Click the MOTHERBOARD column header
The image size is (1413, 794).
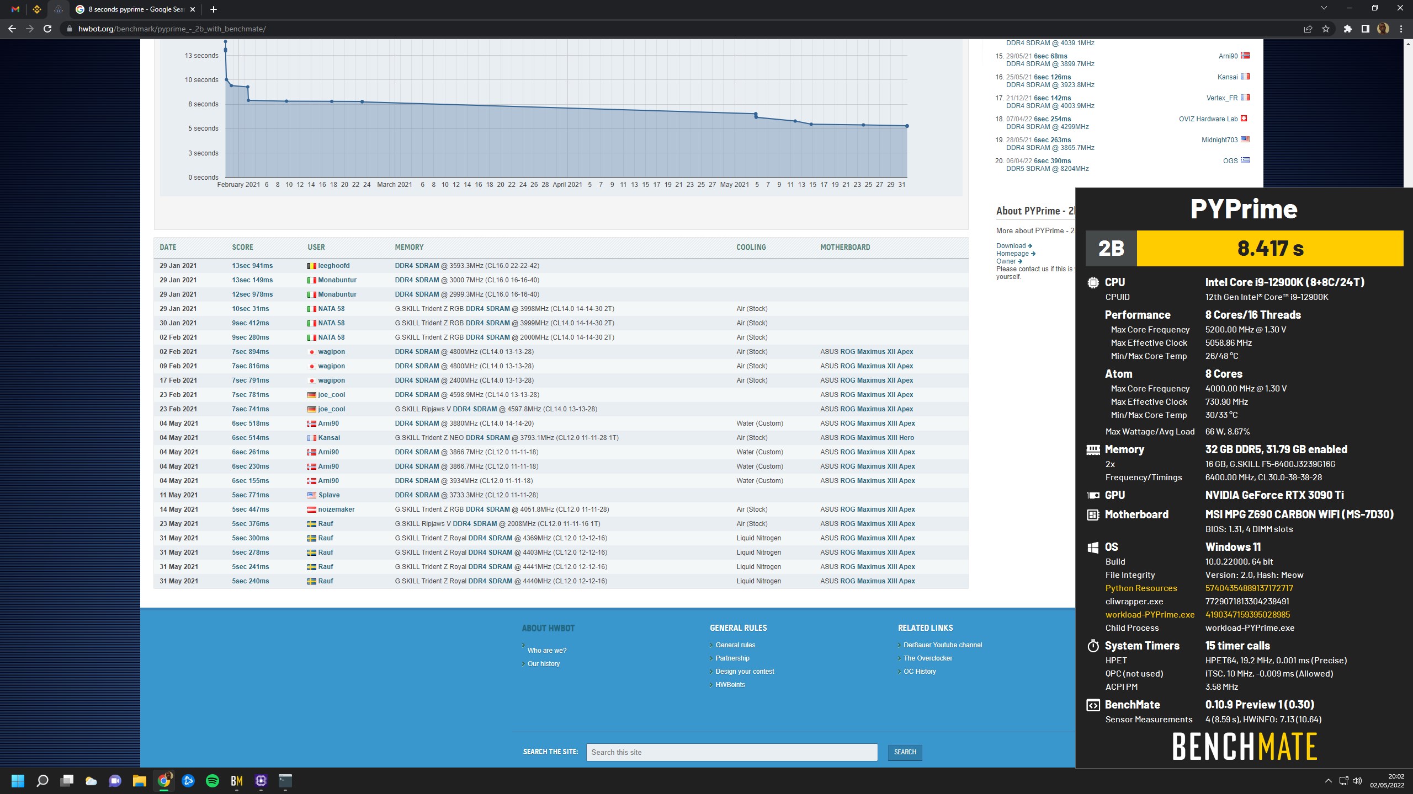[x=845, y=248]
